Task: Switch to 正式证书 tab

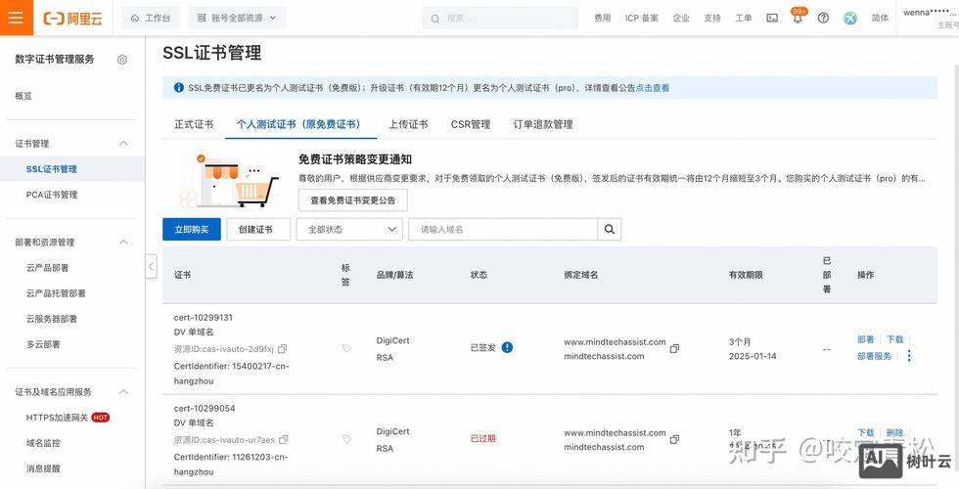Action: (194, 124)
